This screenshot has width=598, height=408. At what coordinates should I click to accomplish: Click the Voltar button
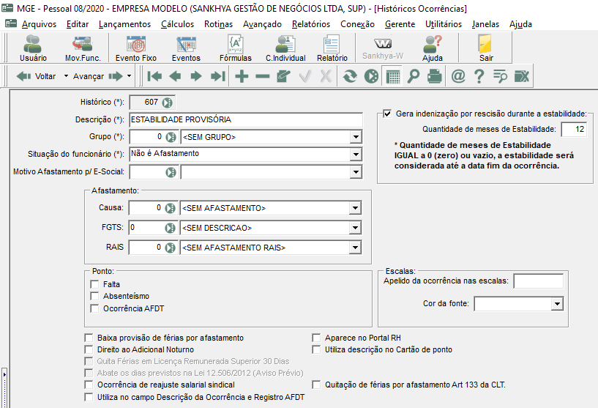pos(37,76)
